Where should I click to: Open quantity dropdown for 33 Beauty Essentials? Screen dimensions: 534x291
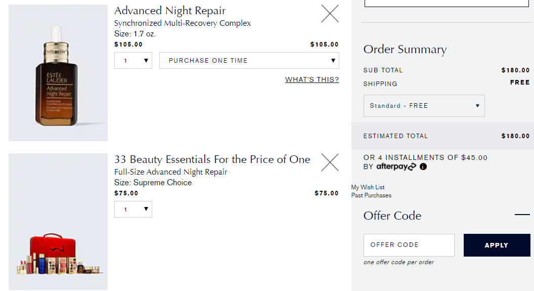(x=133, y=209)
